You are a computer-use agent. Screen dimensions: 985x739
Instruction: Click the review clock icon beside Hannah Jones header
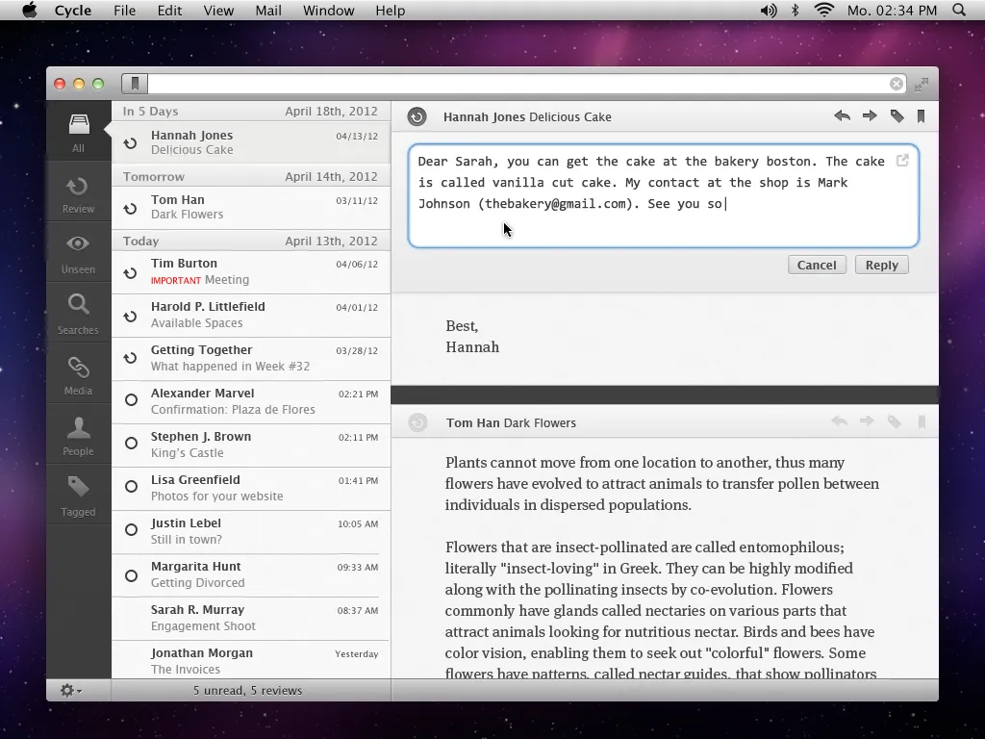click(x=417, y=116)
